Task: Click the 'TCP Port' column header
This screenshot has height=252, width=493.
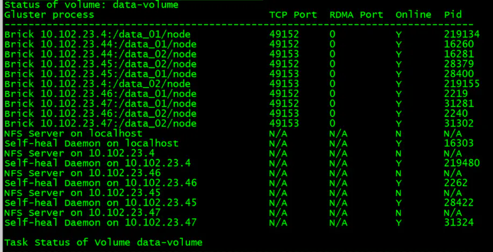Action: [x=293, y=15]
